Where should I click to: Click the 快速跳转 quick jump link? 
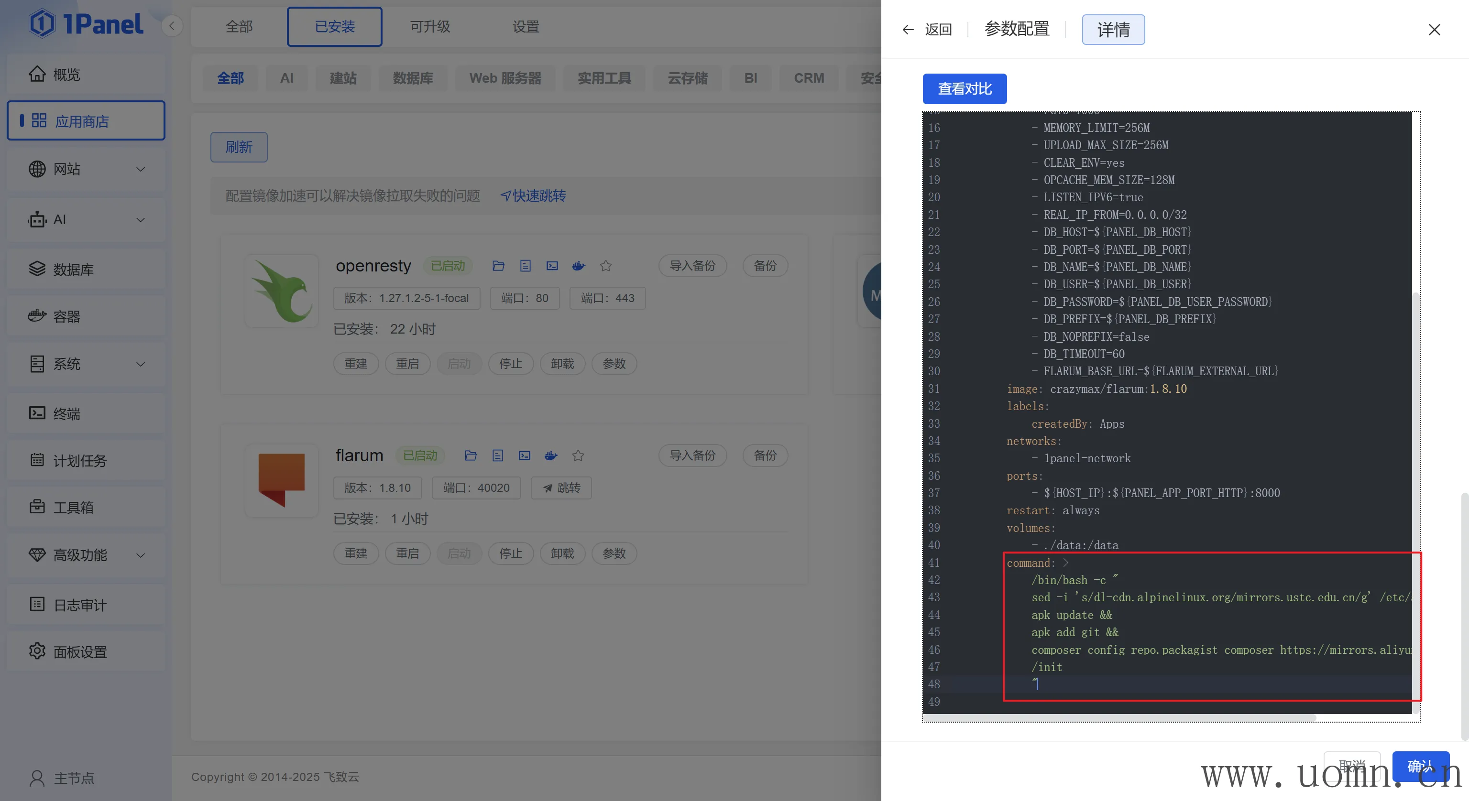pyautogui.click(x=533, y=196)
